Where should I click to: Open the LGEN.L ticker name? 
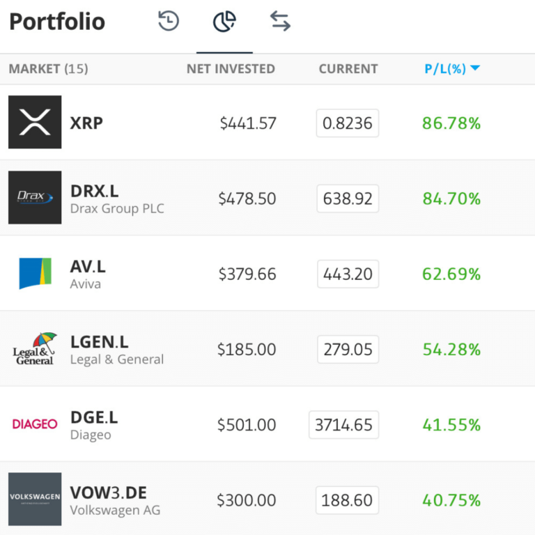[x=100, y=342]
